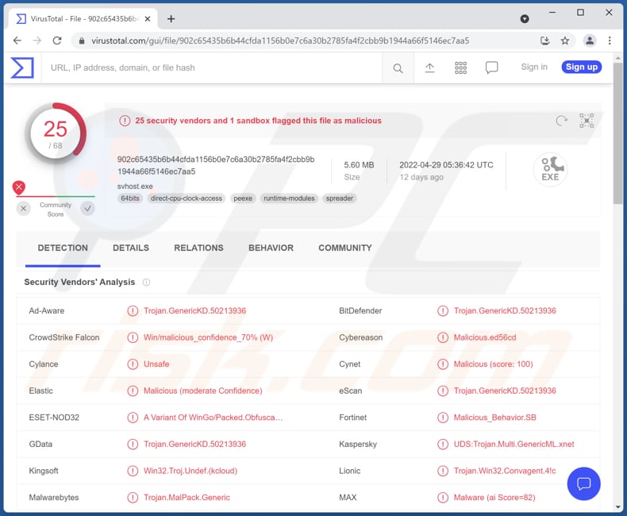Click the 5.60 MB size value

click(x=359, y=165)
